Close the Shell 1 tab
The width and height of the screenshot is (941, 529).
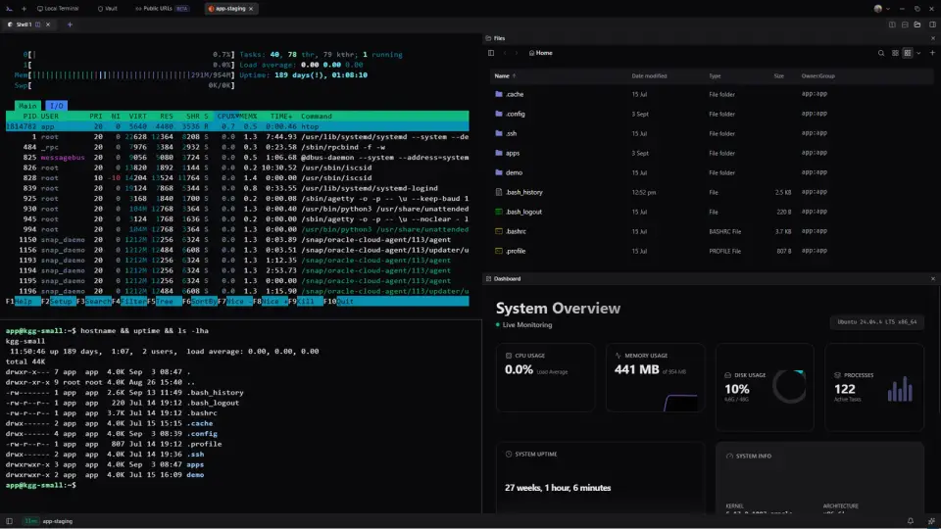pos(48,24)
